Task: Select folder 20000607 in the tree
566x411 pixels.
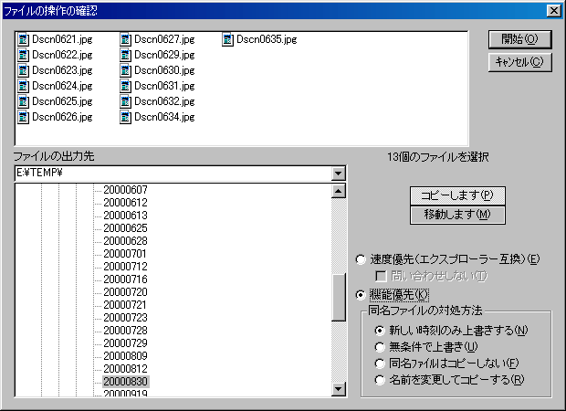Action: tap(125, 190)
